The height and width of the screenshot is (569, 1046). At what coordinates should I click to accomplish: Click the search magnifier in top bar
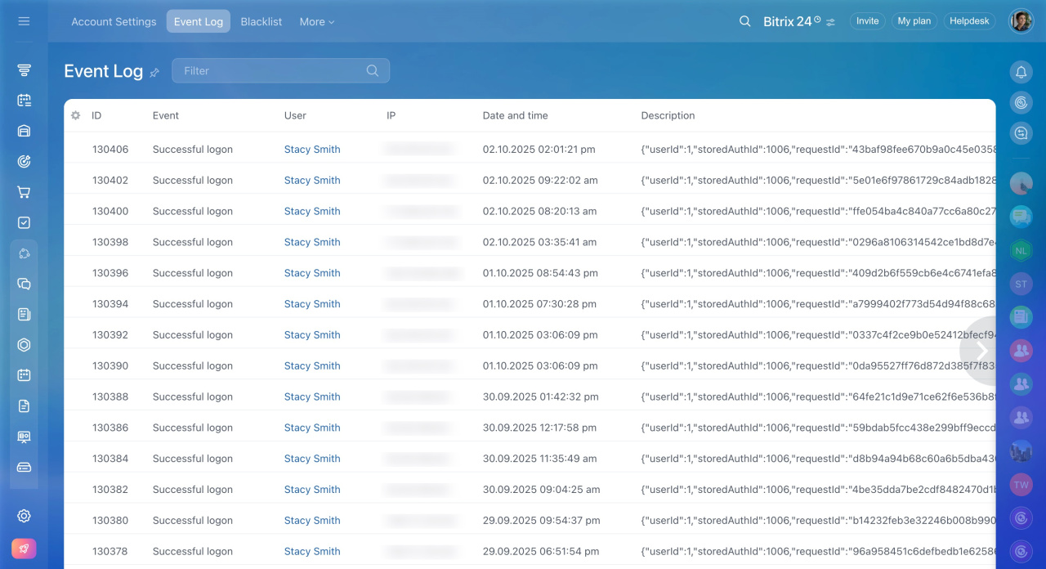point(744,21)
